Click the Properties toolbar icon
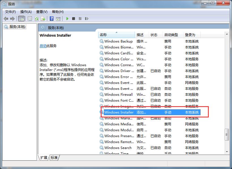 coord(29,19)
